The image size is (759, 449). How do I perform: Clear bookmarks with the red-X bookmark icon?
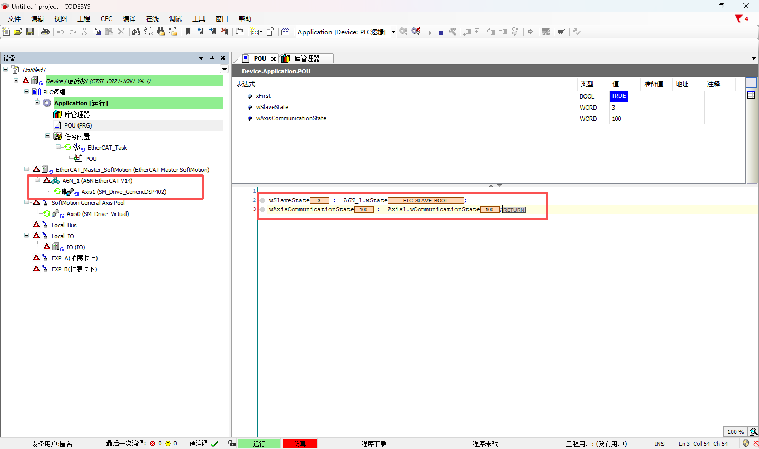click(x=225, y=32)
